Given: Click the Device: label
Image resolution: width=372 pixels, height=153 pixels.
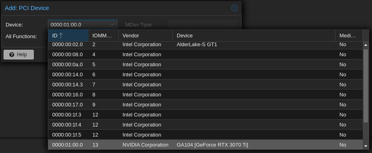Looking at the screenshot, I should tap(14, 24).
